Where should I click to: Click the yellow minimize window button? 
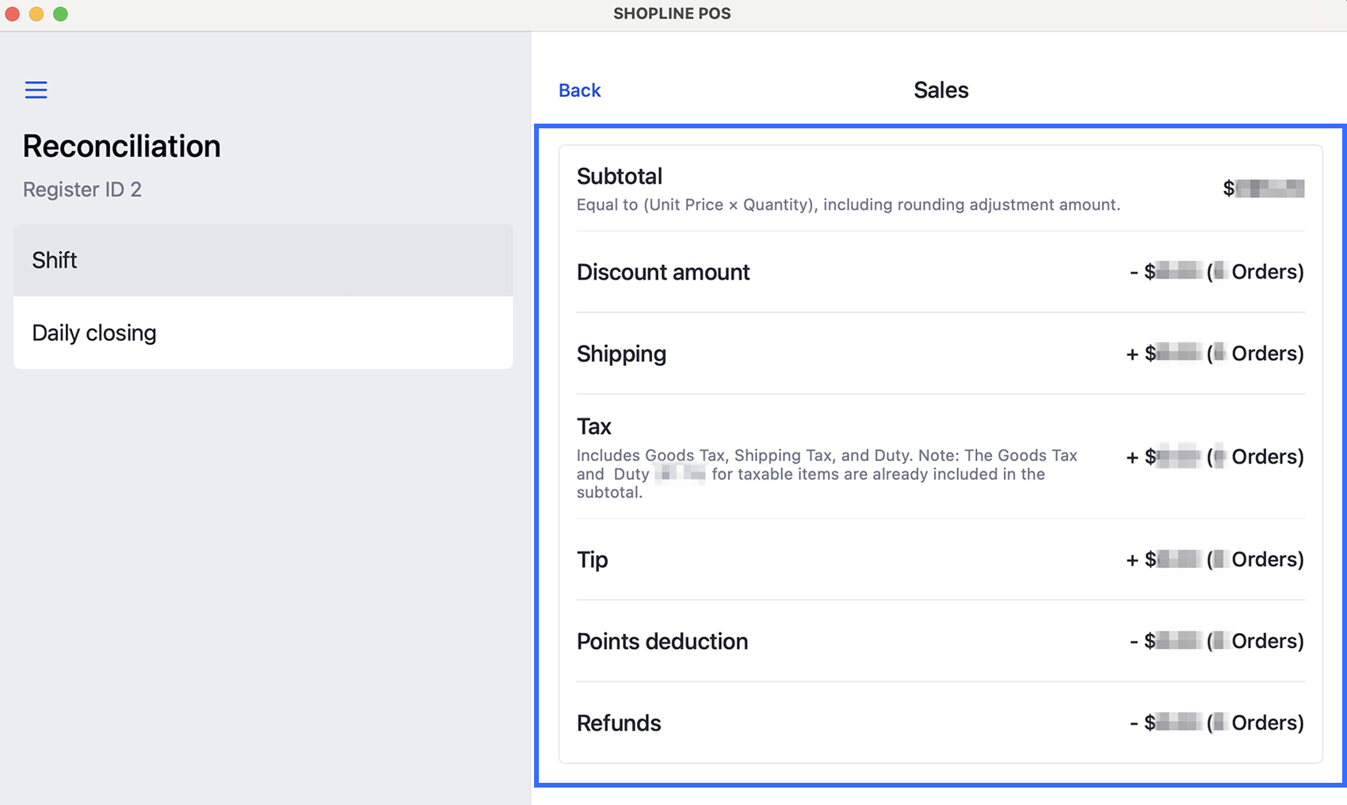tap(36, 13)
